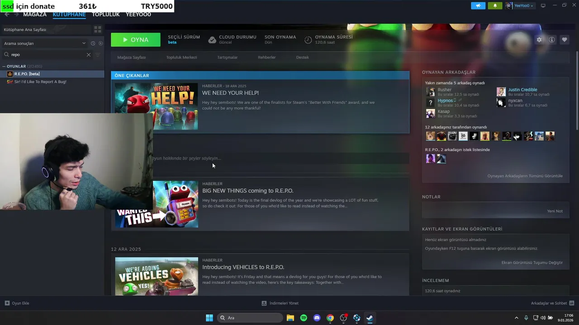
Task: Open friend Hypnos's entry
Action: point(445,101)
